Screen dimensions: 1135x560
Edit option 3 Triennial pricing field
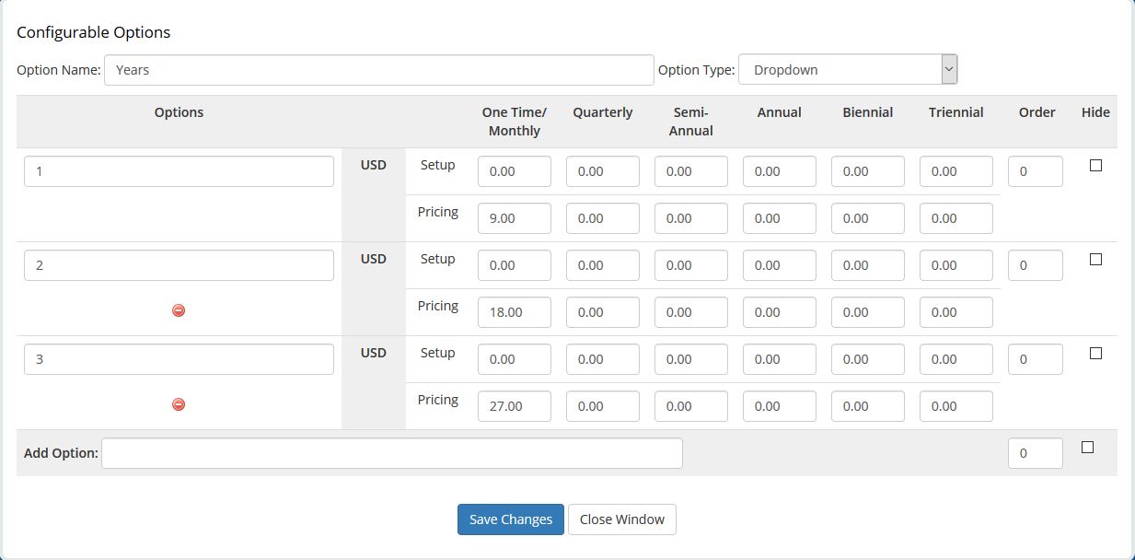point(956,406)
